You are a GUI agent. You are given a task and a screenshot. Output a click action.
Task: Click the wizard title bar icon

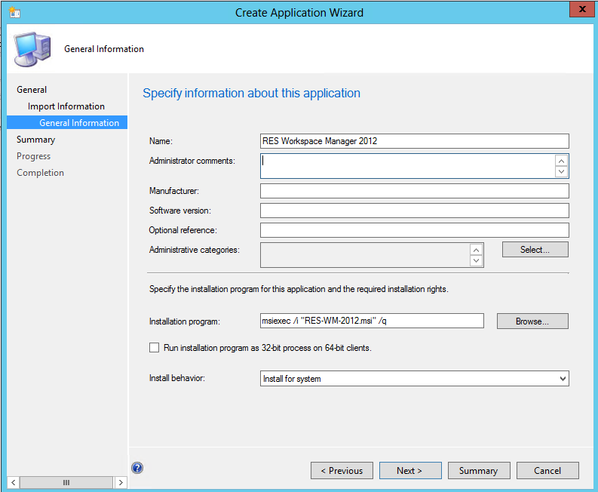pyautogui.click(x=14, y=12)
